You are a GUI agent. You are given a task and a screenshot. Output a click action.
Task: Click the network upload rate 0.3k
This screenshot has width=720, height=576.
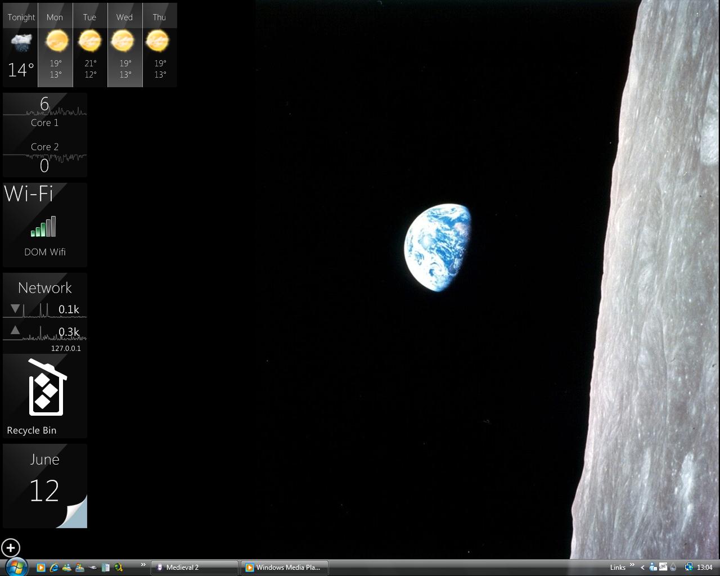pos(69,332)
